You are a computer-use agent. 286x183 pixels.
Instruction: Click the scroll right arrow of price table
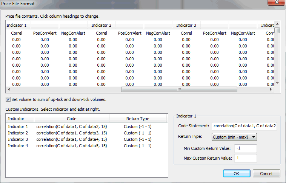coord(271,89)
